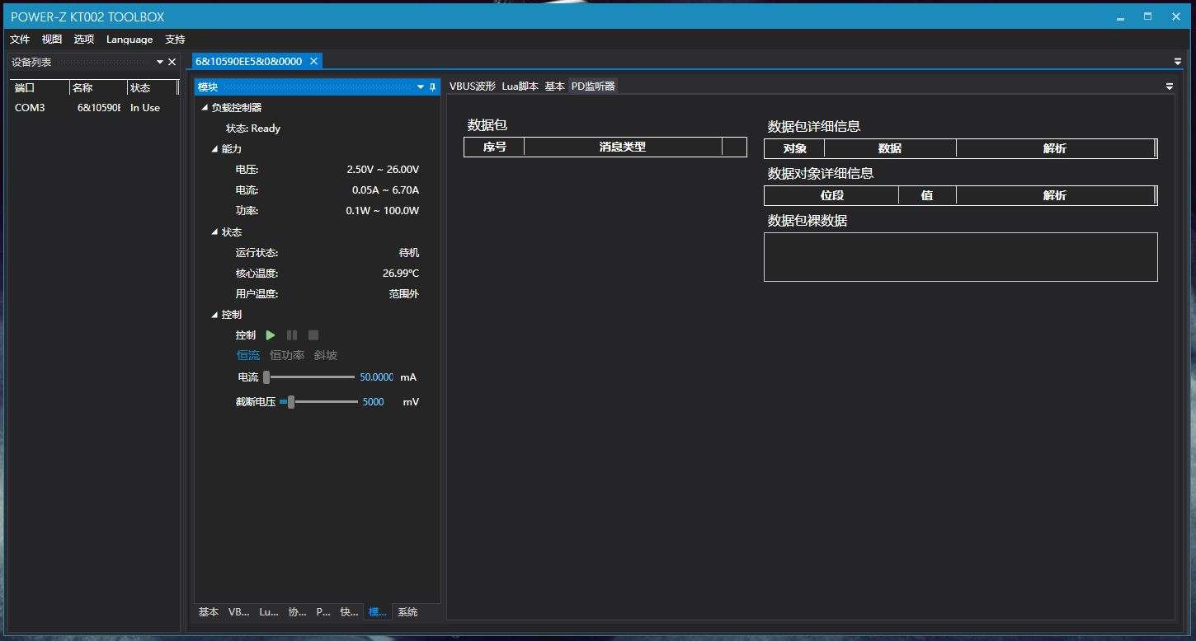Click the 2.50V ~ 26.00V voltage range

tap(383, 170)
